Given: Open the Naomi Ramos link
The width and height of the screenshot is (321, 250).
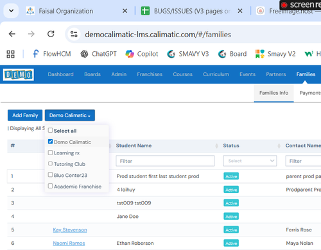Looking at the screenshot, I should [69, 243].
